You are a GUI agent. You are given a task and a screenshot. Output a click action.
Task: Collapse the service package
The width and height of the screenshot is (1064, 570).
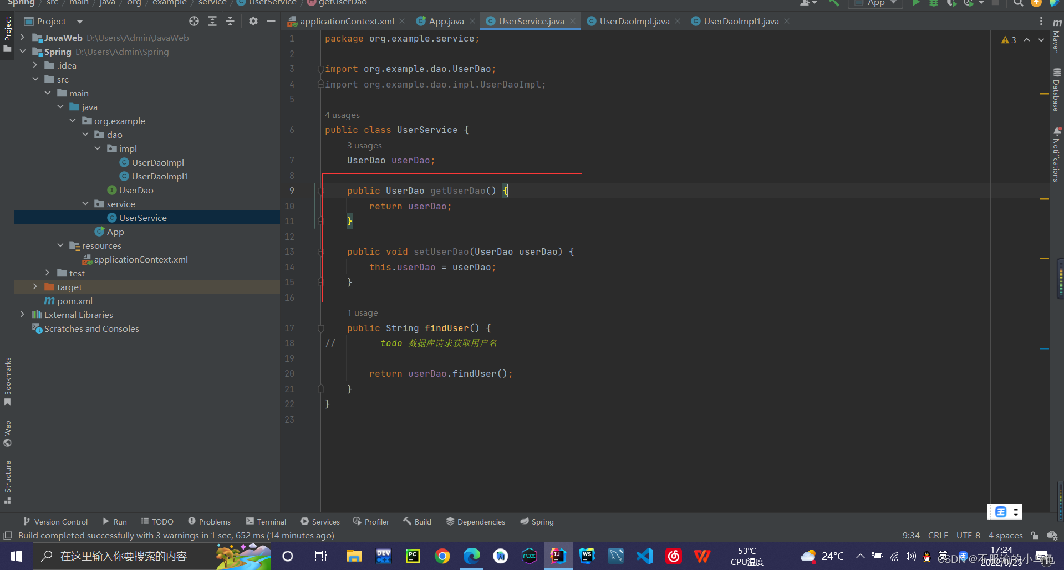tap(85, 204)
